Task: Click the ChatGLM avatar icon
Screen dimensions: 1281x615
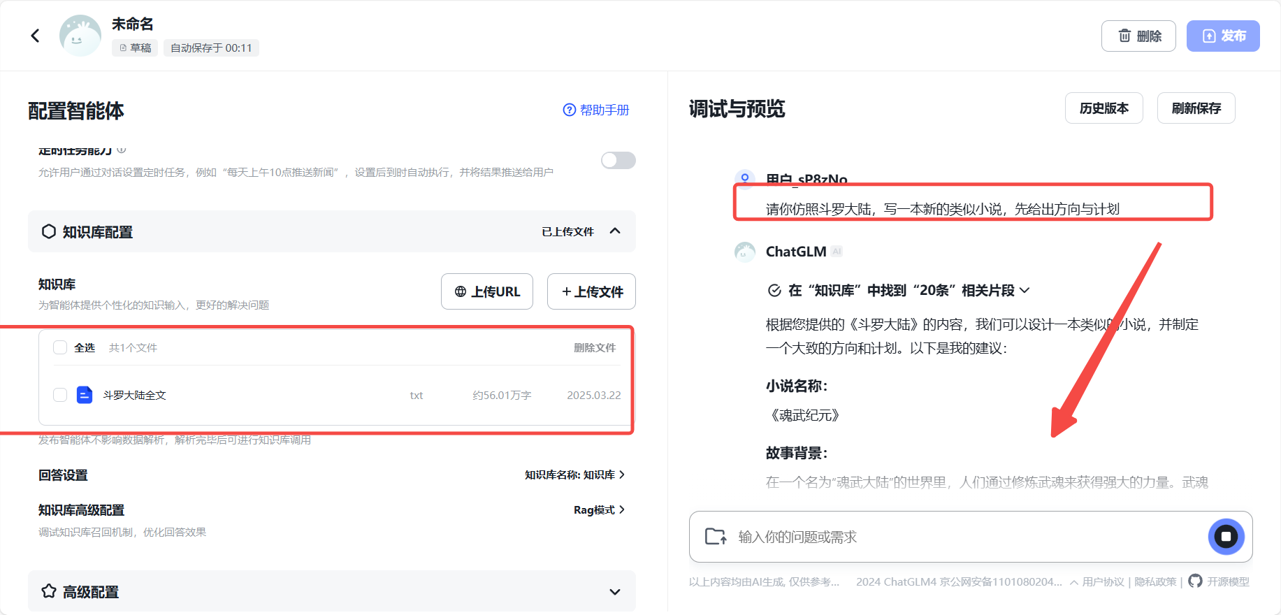Action: tap(745, 252)
